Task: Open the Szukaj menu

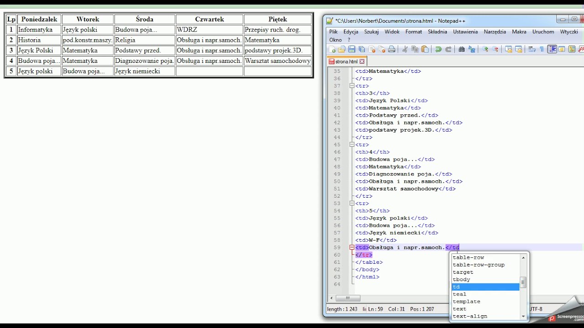Action: click(x=371, y=32)
